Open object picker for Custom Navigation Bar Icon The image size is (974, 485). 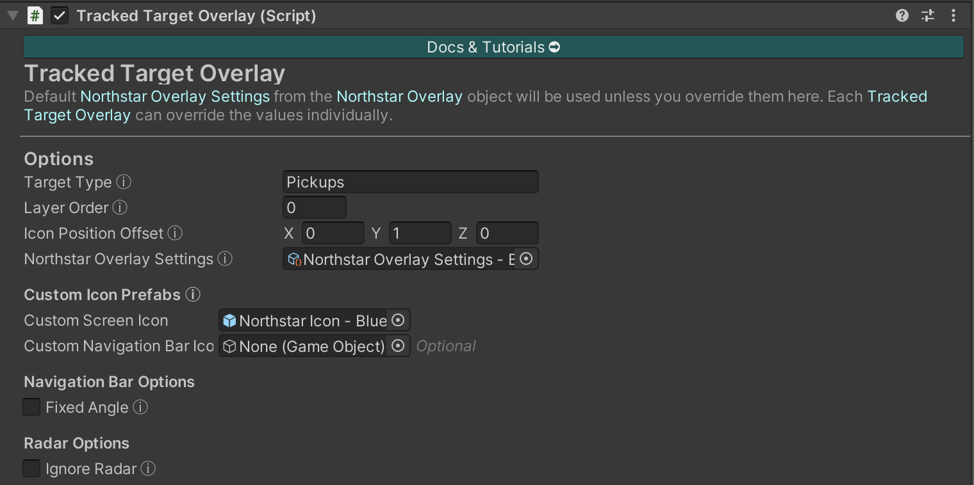pyautogui.click(x=398, y=346)
